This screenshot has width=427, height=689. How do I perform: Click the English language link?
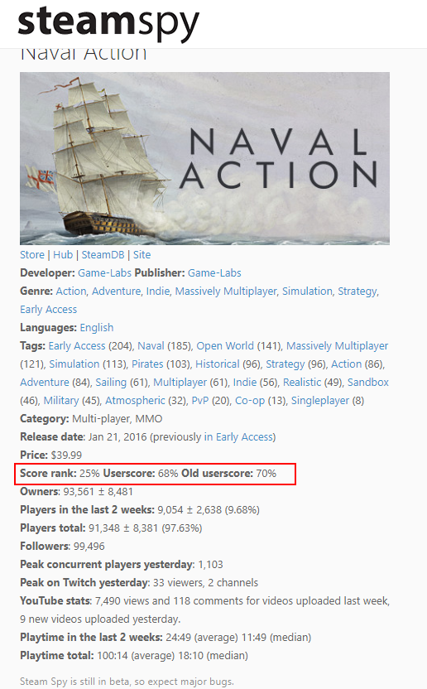97,328
